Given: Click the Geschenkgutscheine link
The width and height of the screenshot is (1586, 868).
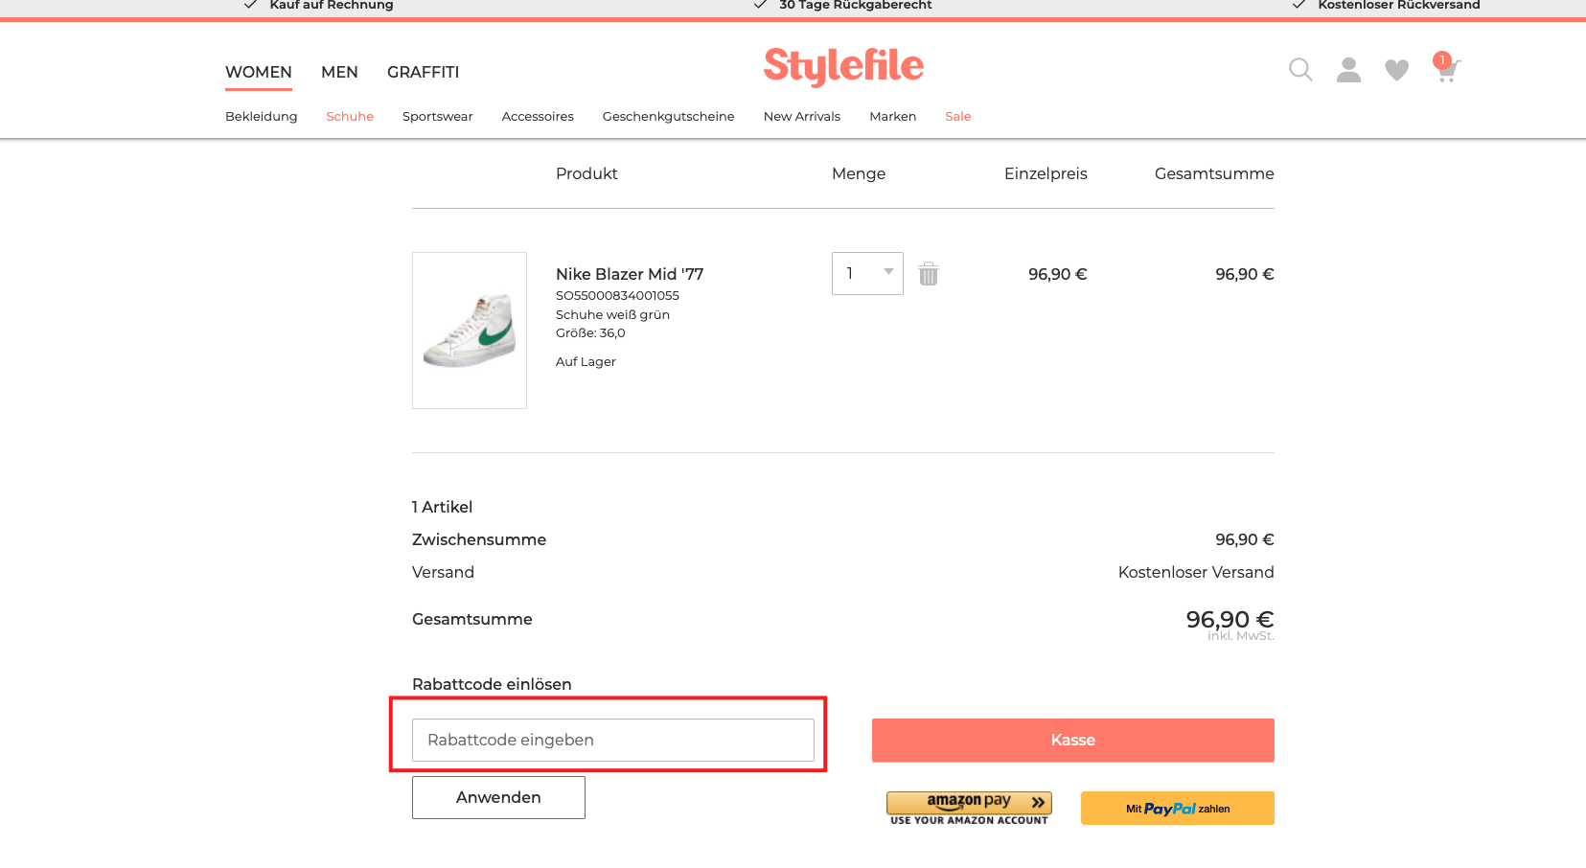Looking at the screenshot, I should tap(668, 116).
